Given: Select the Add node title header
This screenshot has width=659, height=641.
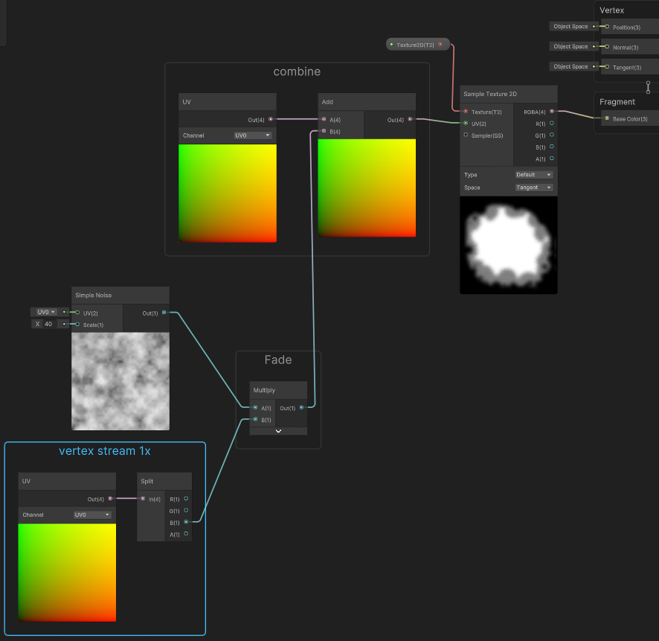Looking at the screenshot, I should [366, 101].
